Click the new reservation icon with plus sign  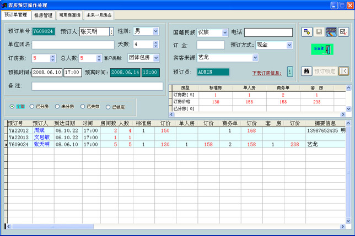pos(307,32)
